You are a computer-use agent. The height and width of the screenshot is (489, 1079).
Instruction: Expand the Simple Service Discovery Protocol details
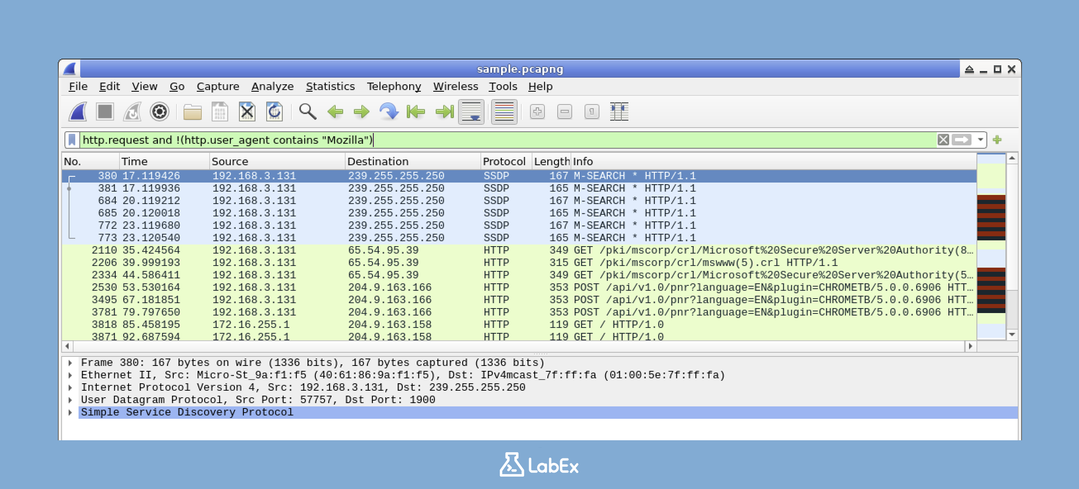coord(70,412)
